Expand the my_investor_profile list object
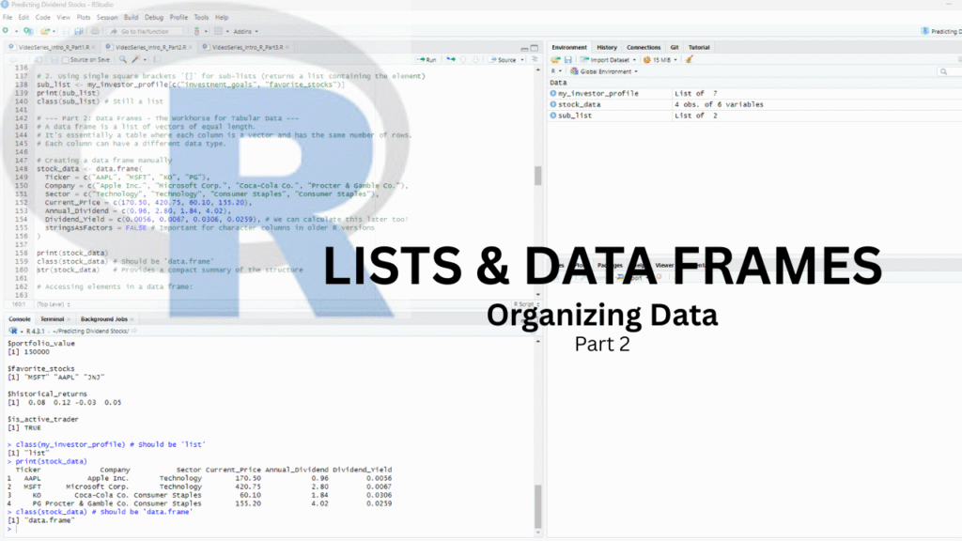The width and height of the screenshot is (962, 541). (x=554, y=94)
